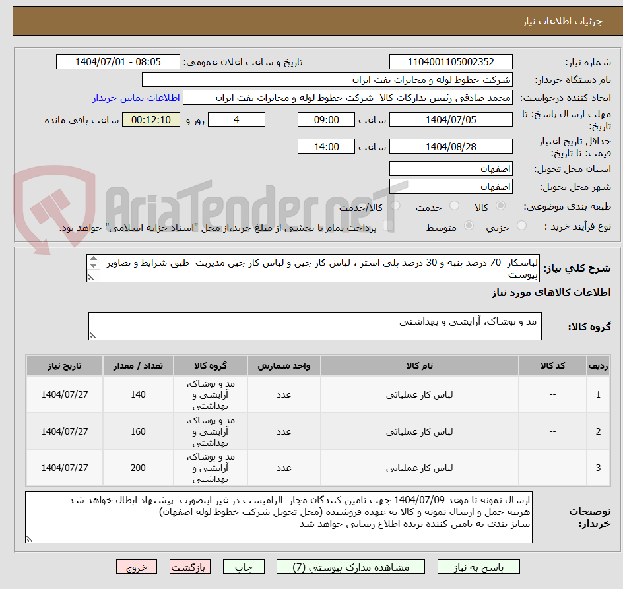Viewport: 623px width, 589px height.
Task: Select the خدمت radio button
Action: (454, 205)
